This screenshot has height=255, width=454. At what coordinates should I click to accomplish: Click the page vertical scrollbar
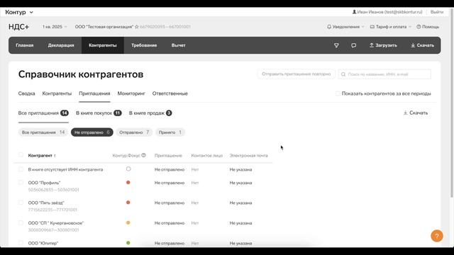coord(452,103)
